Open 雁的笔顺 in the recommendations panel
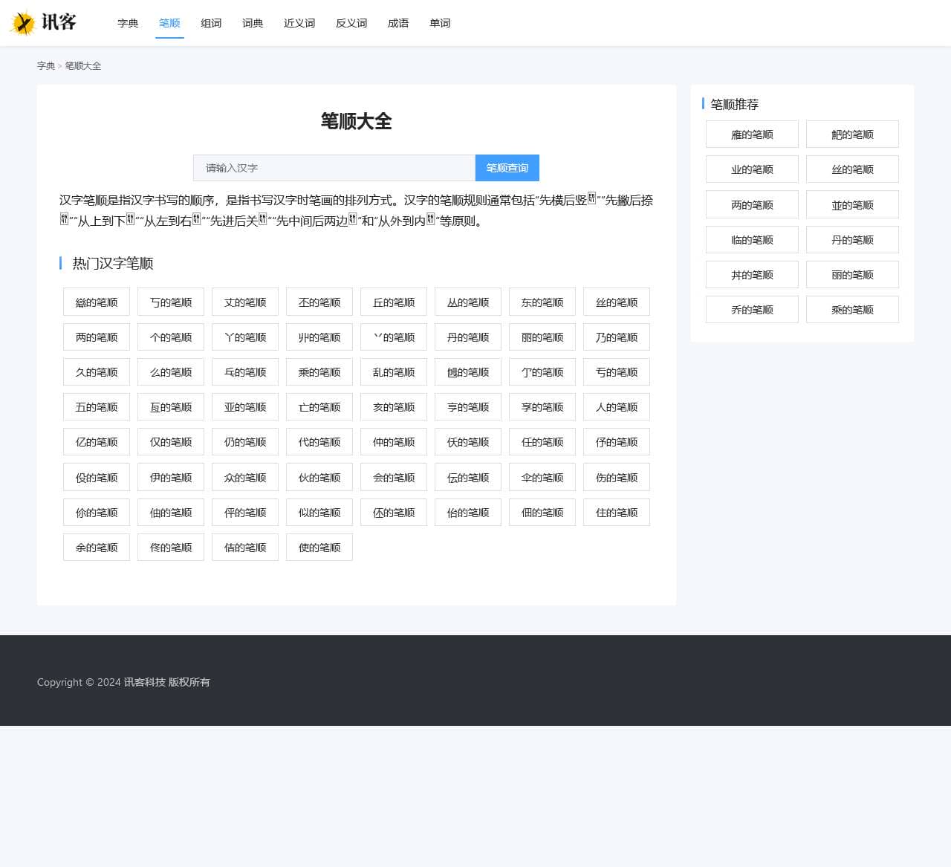951x867 pixels. tap(752, 134)
